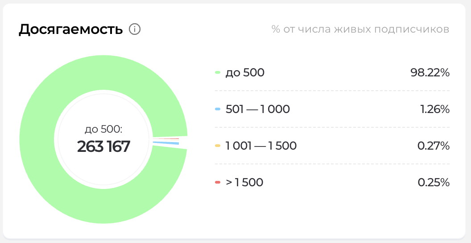Screen dimensions: 471x243
Task: Click the до 500: label inside donut
Action: 103,130
